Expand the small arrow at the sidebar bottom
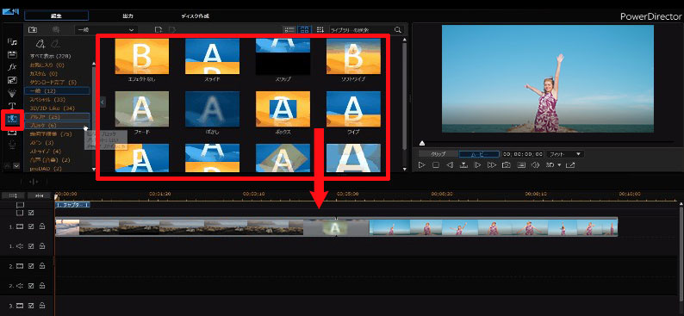 click(16, 165)
